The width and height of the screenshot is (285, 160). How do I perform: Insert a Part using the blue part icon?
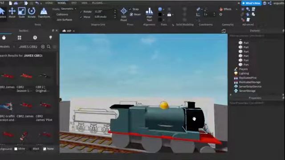point(160,9)
